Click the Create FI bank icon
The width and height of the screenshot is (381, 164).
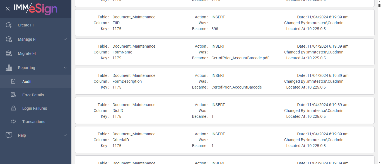(x=9, y=25)
